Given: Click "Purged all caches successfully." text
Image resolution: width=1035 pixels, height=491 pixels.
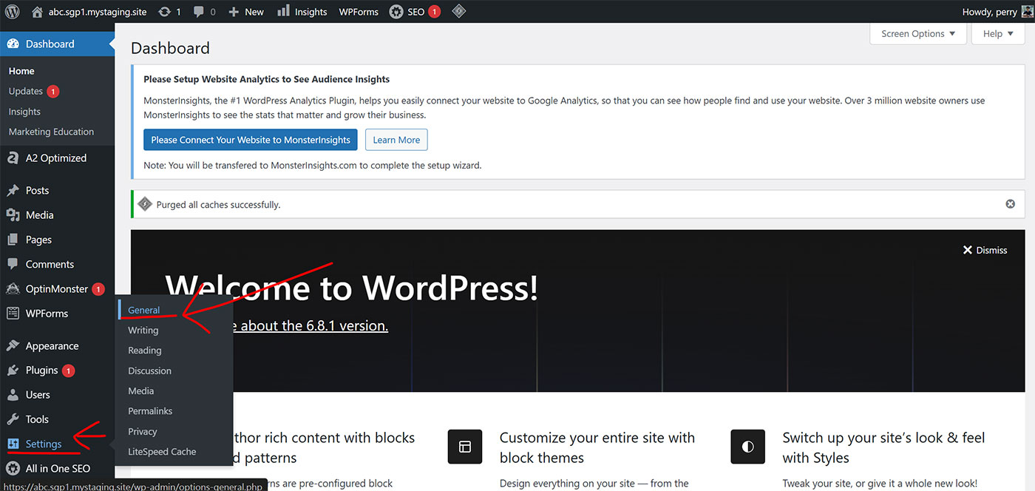Looking at the screenshot, I should (218, 205).
